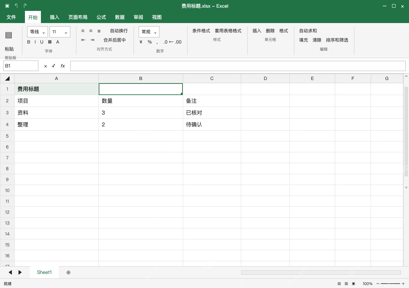Image resolution: width=409 pixels, height=288 pixels.
Task: Open the fx insert function dialog
Action: [x=63, y=66]
